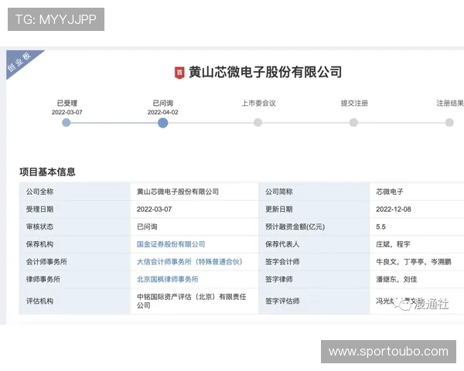Click the 5.5 financing amount value
This screenshot has height=371, width=464.
point(380,227)
